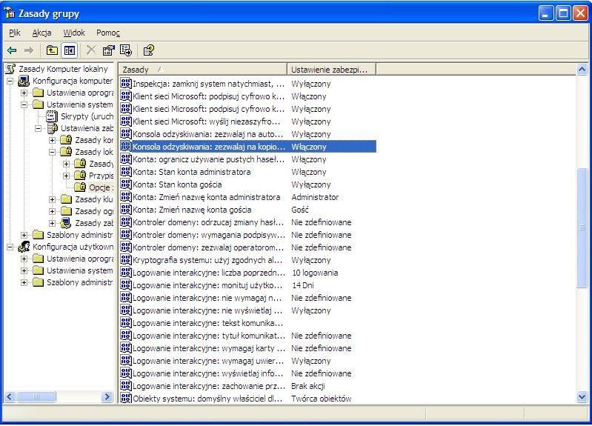Click the Ustawienie zabezpi... column header
This screenshot has height=426, width=592.
[x=330, y=69]
